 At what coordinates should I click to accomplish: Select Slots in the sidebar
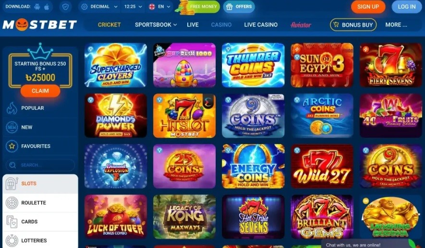[x=40, y=184]
